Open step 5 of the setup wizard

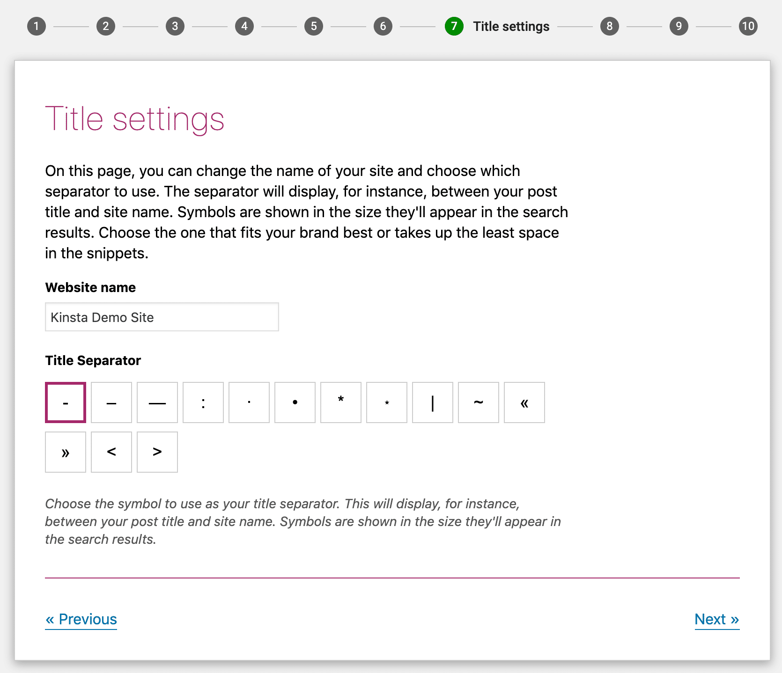(314, 26)
